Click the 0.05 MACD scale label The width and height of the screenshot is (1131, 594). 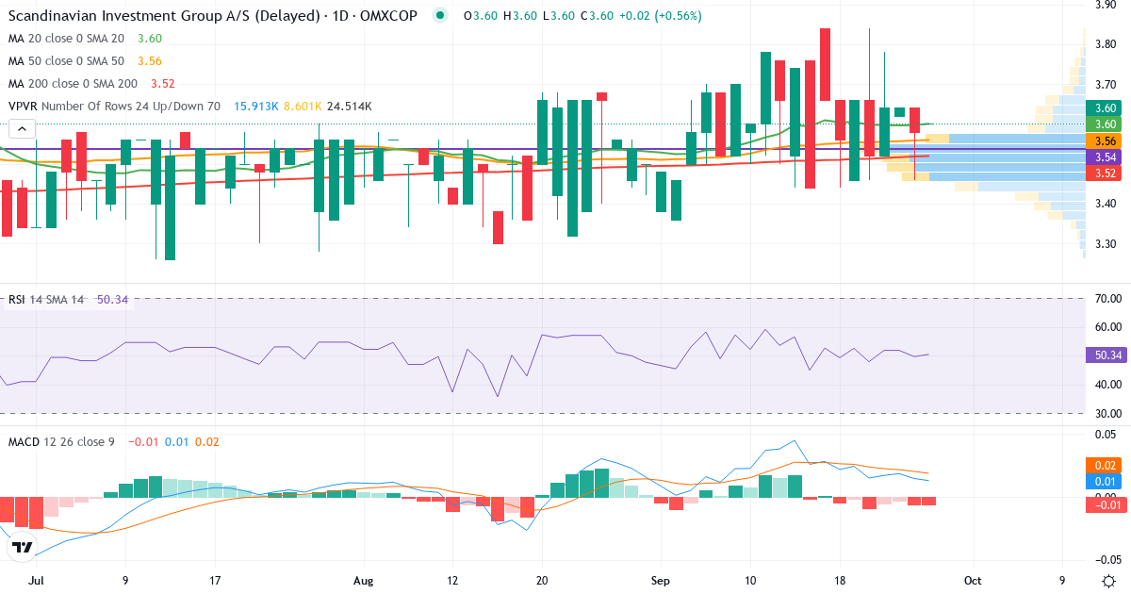point(1106,435)
